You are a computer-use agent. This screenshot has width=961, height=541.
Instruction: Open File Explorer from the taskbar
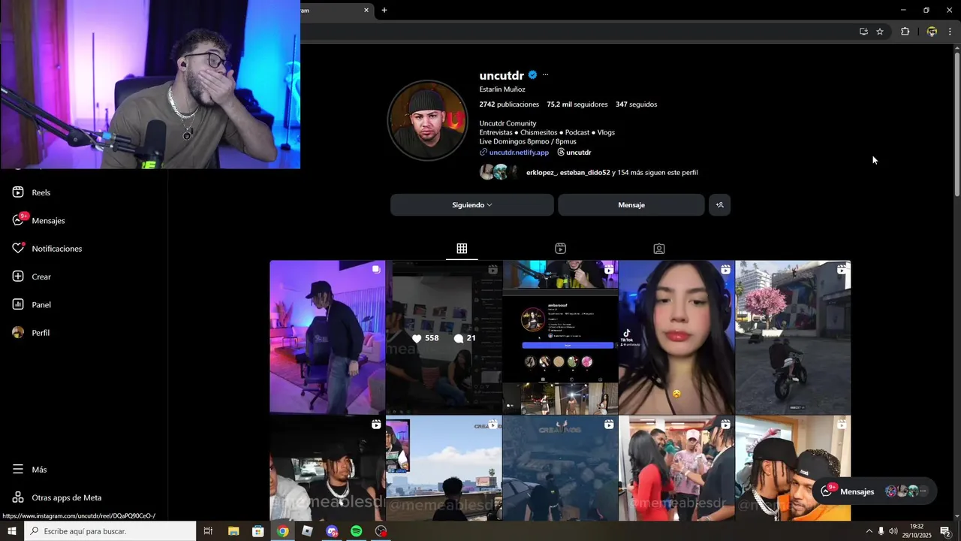(233, 531)
